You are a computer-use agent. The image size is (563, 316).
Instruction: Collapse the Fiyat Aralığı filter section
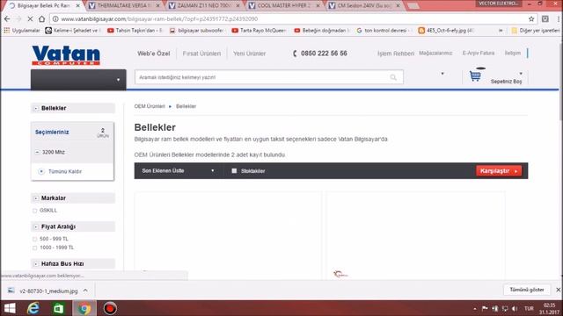[36, 226]
